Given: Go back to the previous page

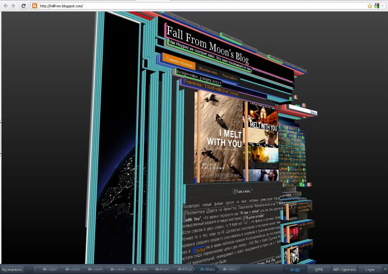Looking at the screenshot, I should pos(6,6).
